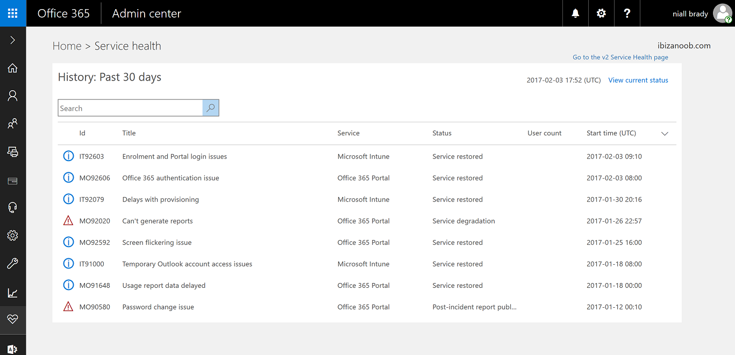The width and height of the screenshot is (735, 355).
Task: Open Resources icon in the sidebar
Action: [x=13, y=151]
